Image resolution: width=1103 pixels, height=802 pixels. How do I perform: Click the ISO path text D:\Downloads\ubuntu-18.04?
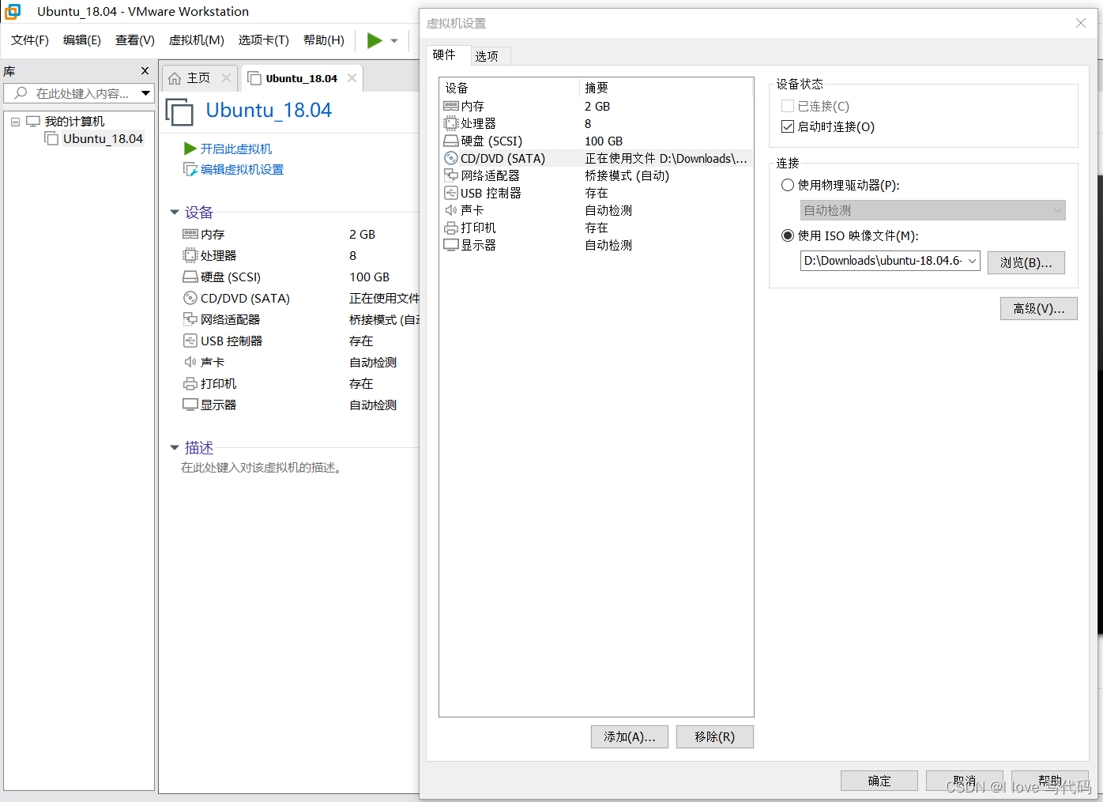[883, 261]
